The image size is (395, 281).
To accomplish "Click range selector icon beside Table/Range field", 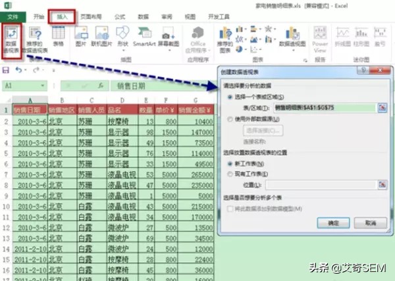I will click(x=382, y=108).
